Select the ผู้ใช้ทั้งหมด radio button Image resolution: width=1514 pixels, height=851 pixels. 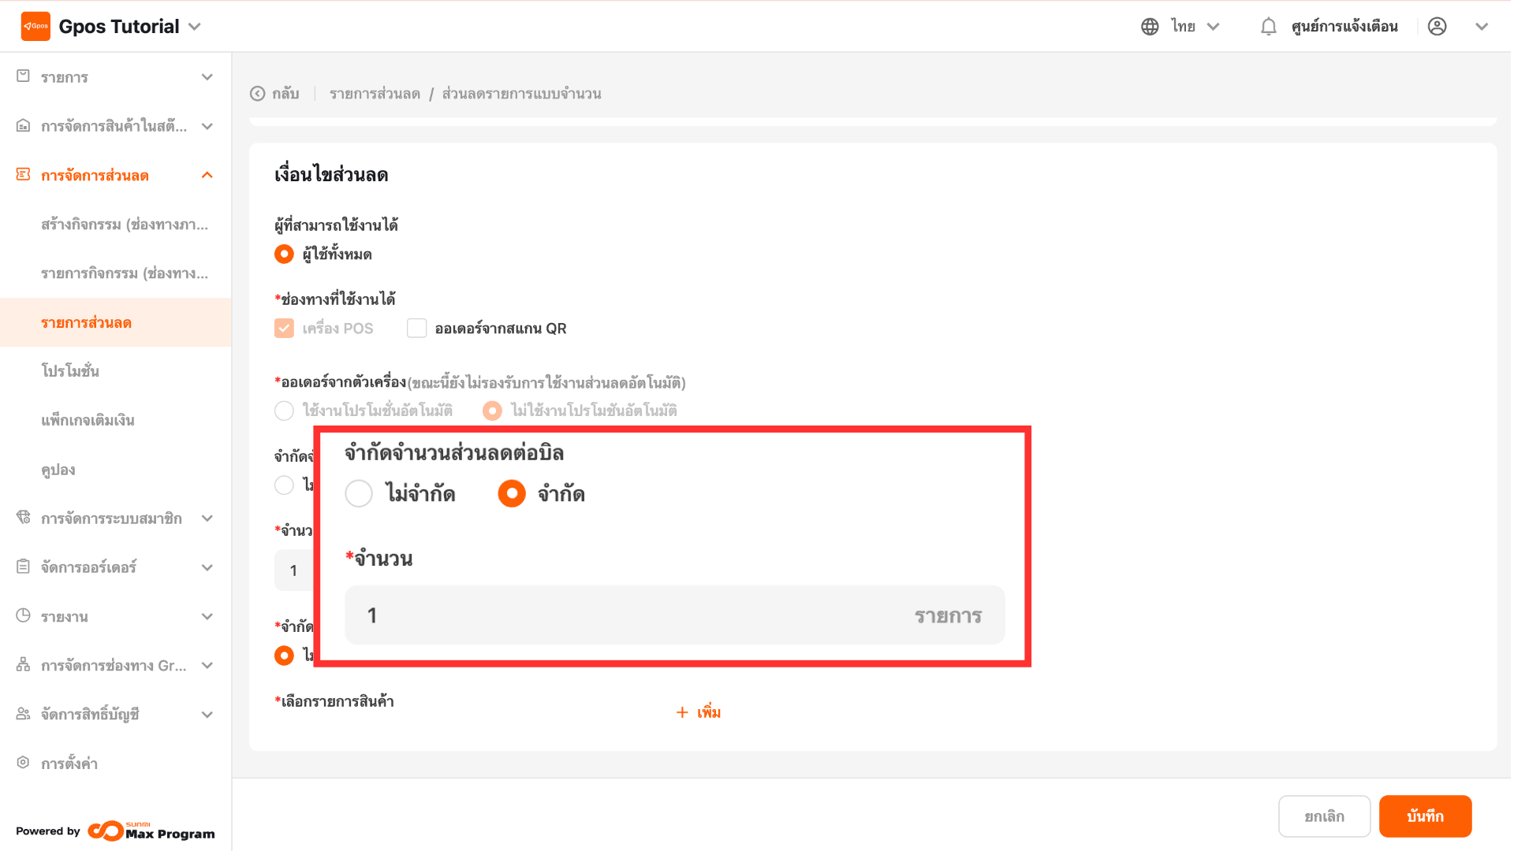coord(284,254)
